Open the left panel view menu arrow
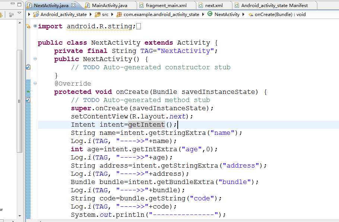 [19, 13]
